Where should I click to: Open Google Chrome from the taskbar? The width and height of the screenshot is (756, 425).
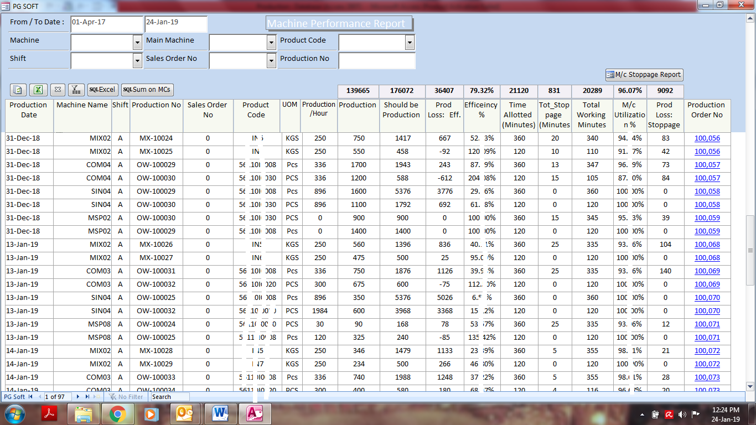tap(117, 414)
